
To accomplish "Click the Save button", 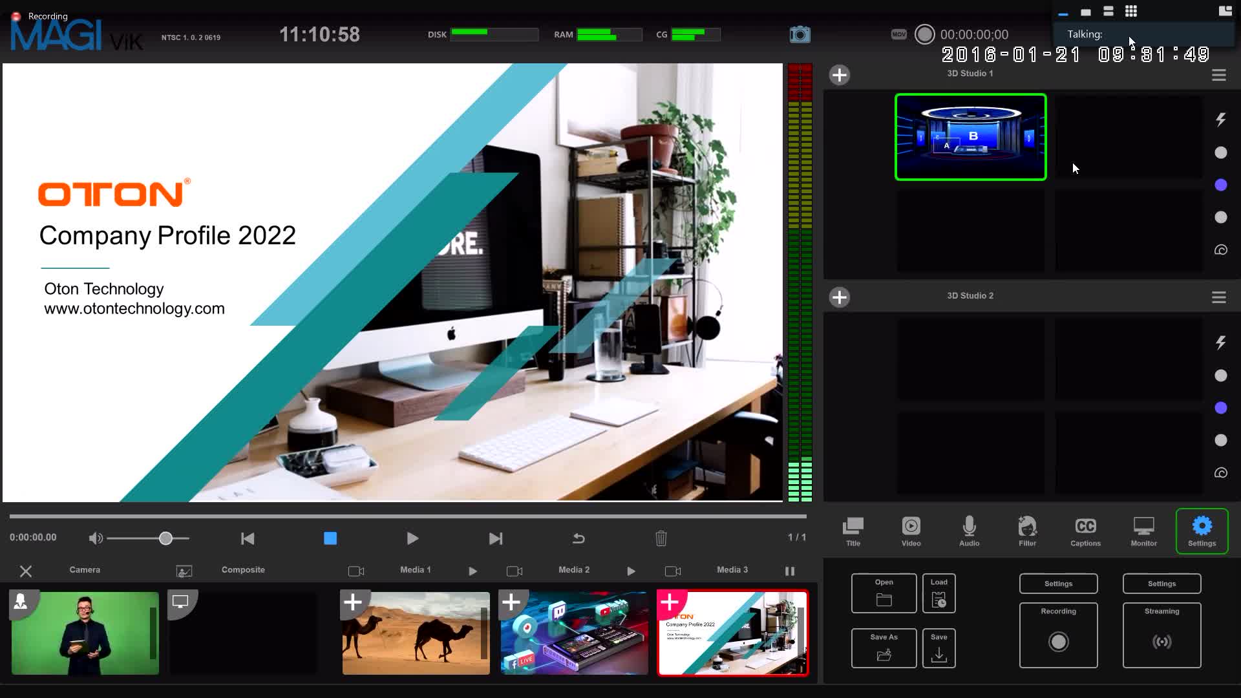I will pos(939,648).
